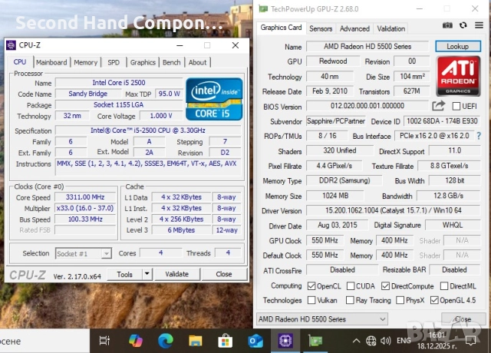Click the GPU-Z refresh icon
The width and height of the screenshot is (491, 353).
click(x=463, y=25)
